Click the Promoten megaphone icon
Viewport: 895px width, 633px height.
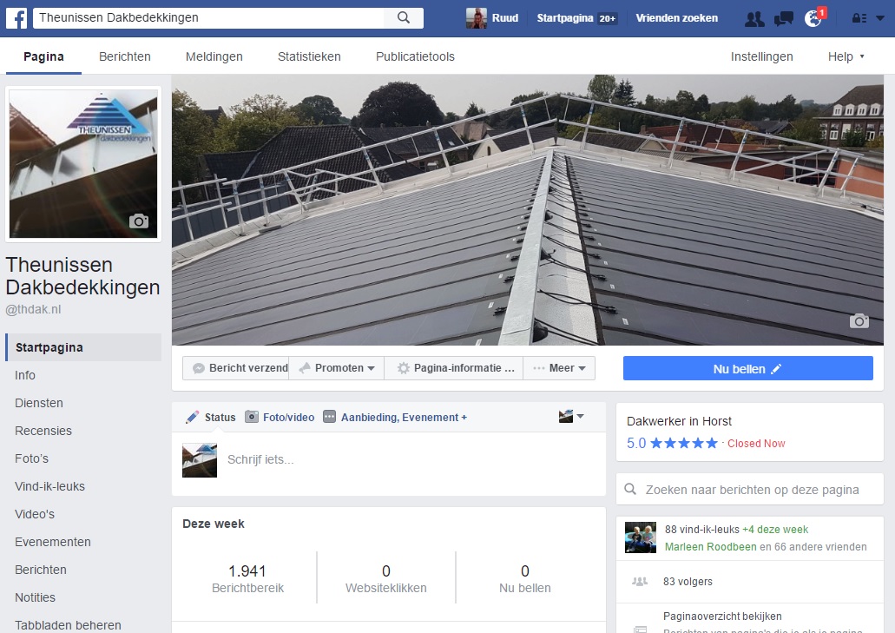tap(305, 368)
